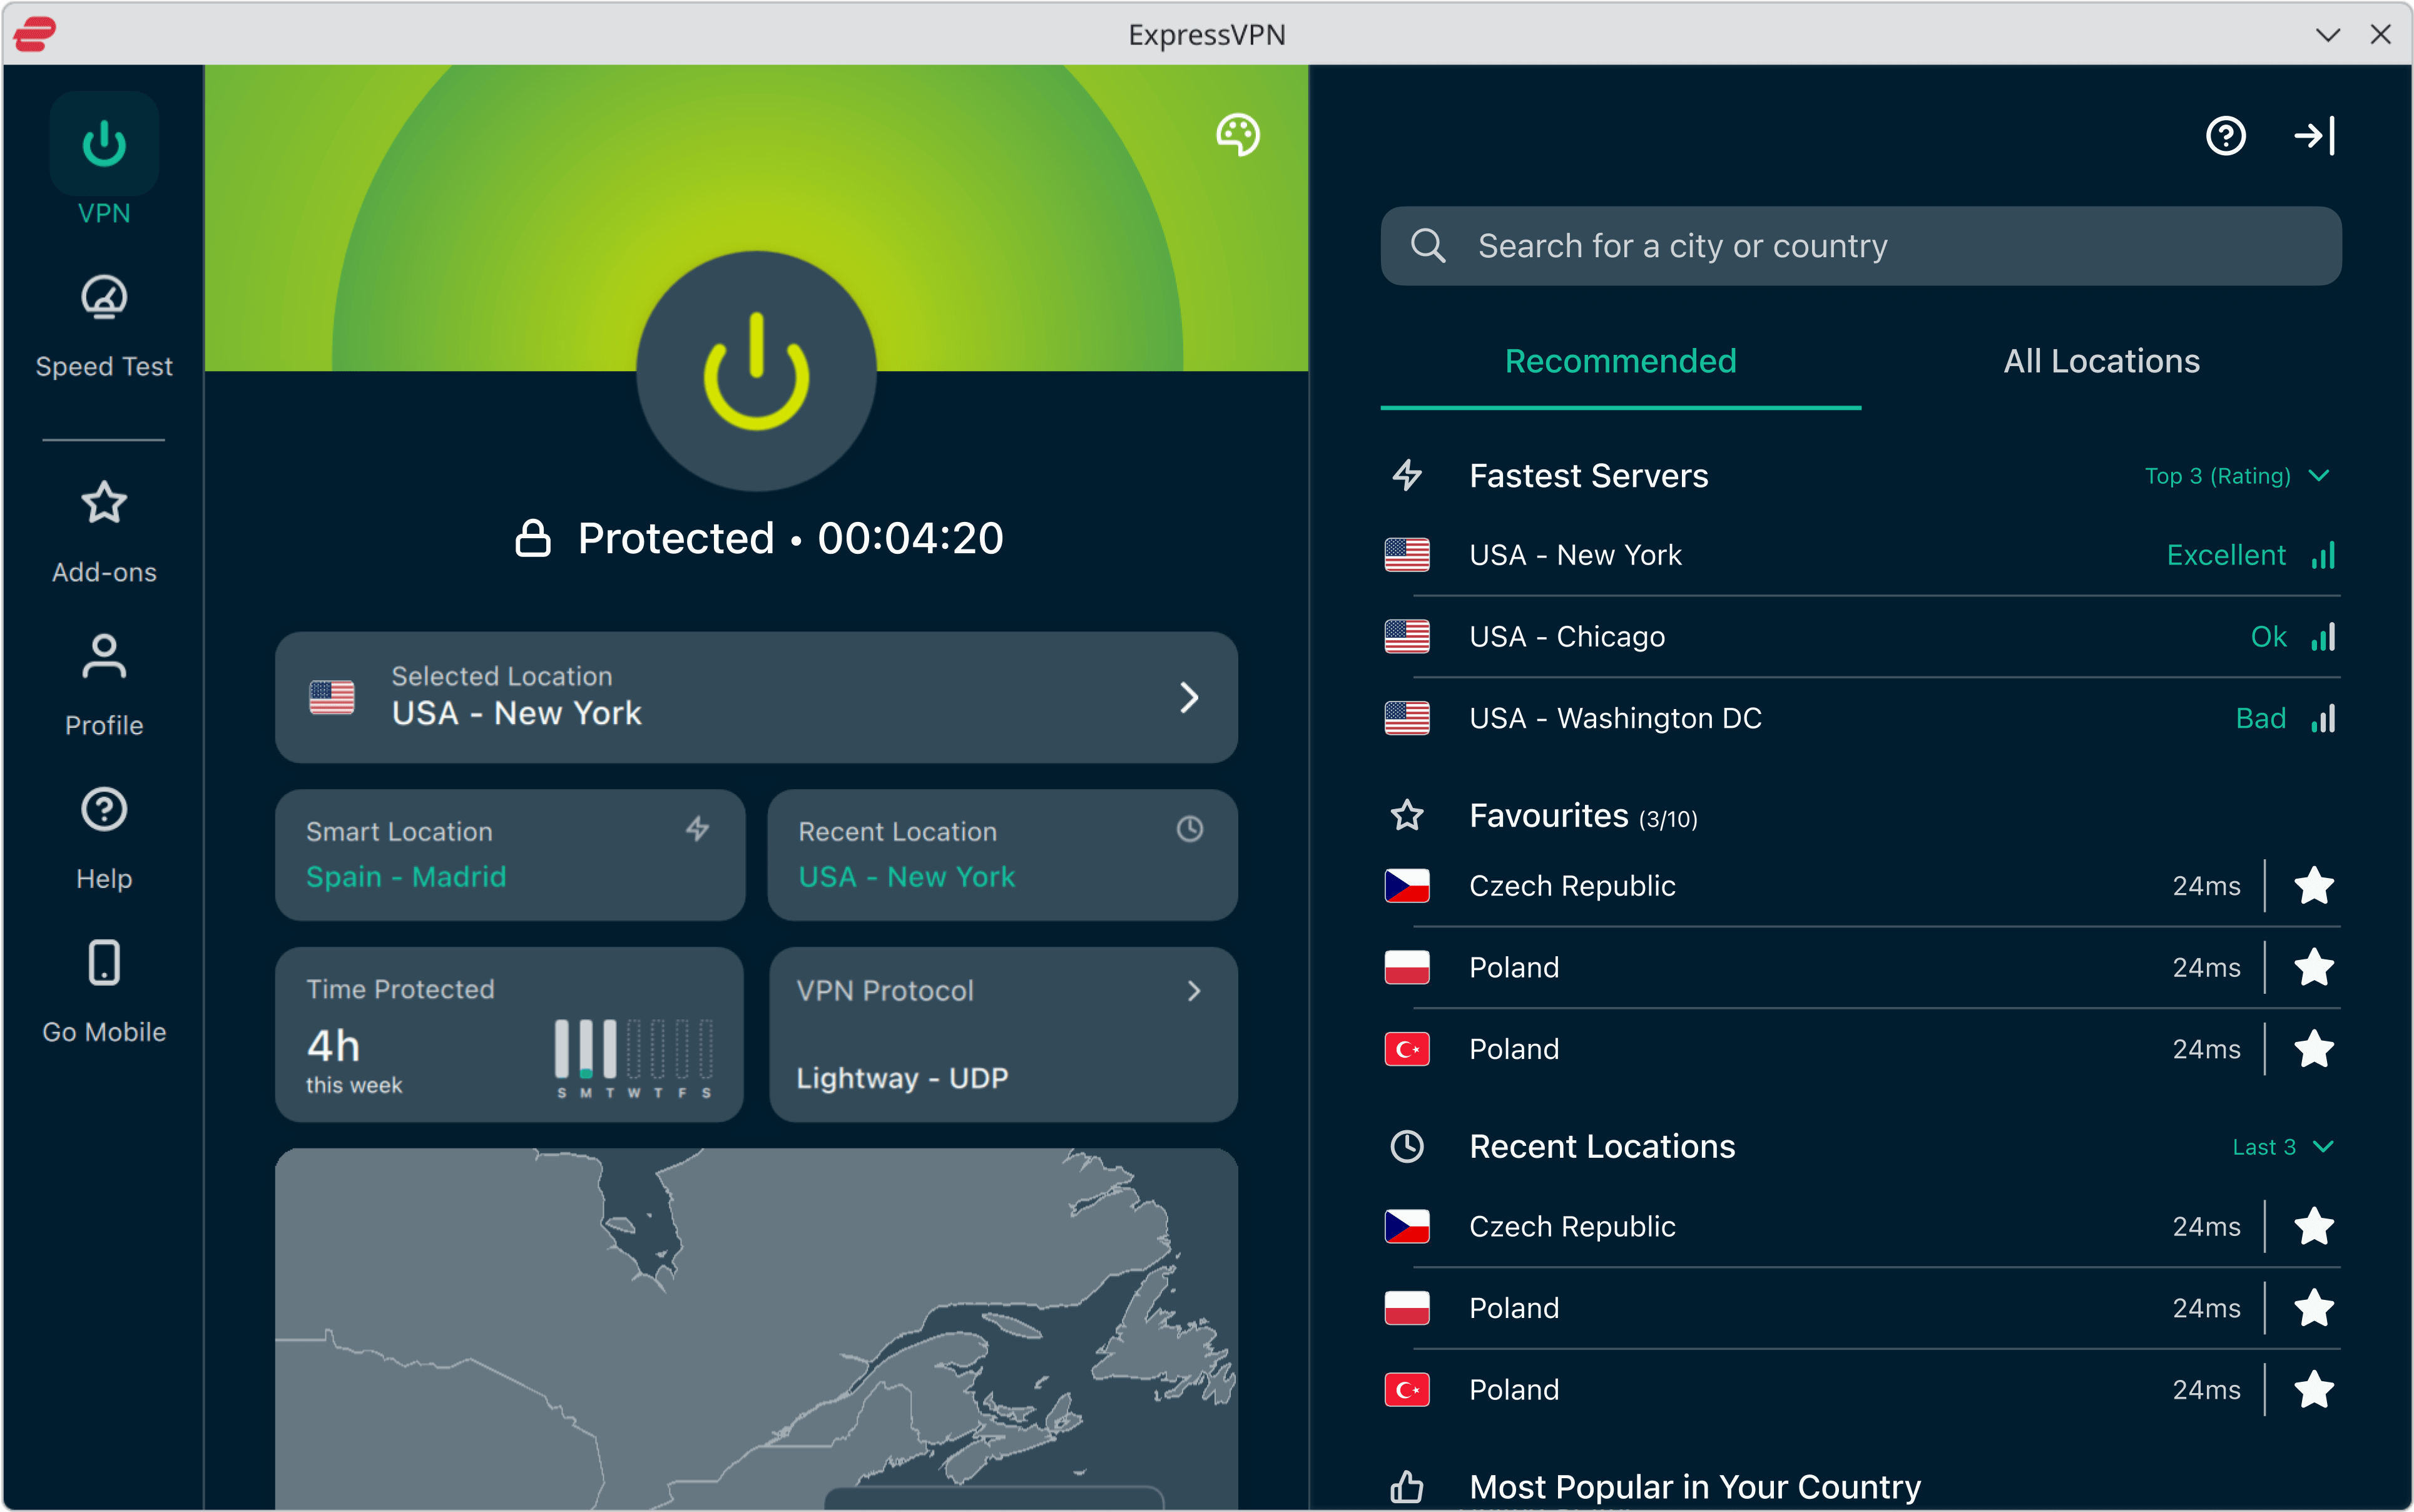This screenshot has width=2414, height=1512.
Task: Open the Profile sidebar icon
Action: tap(104, 657)
